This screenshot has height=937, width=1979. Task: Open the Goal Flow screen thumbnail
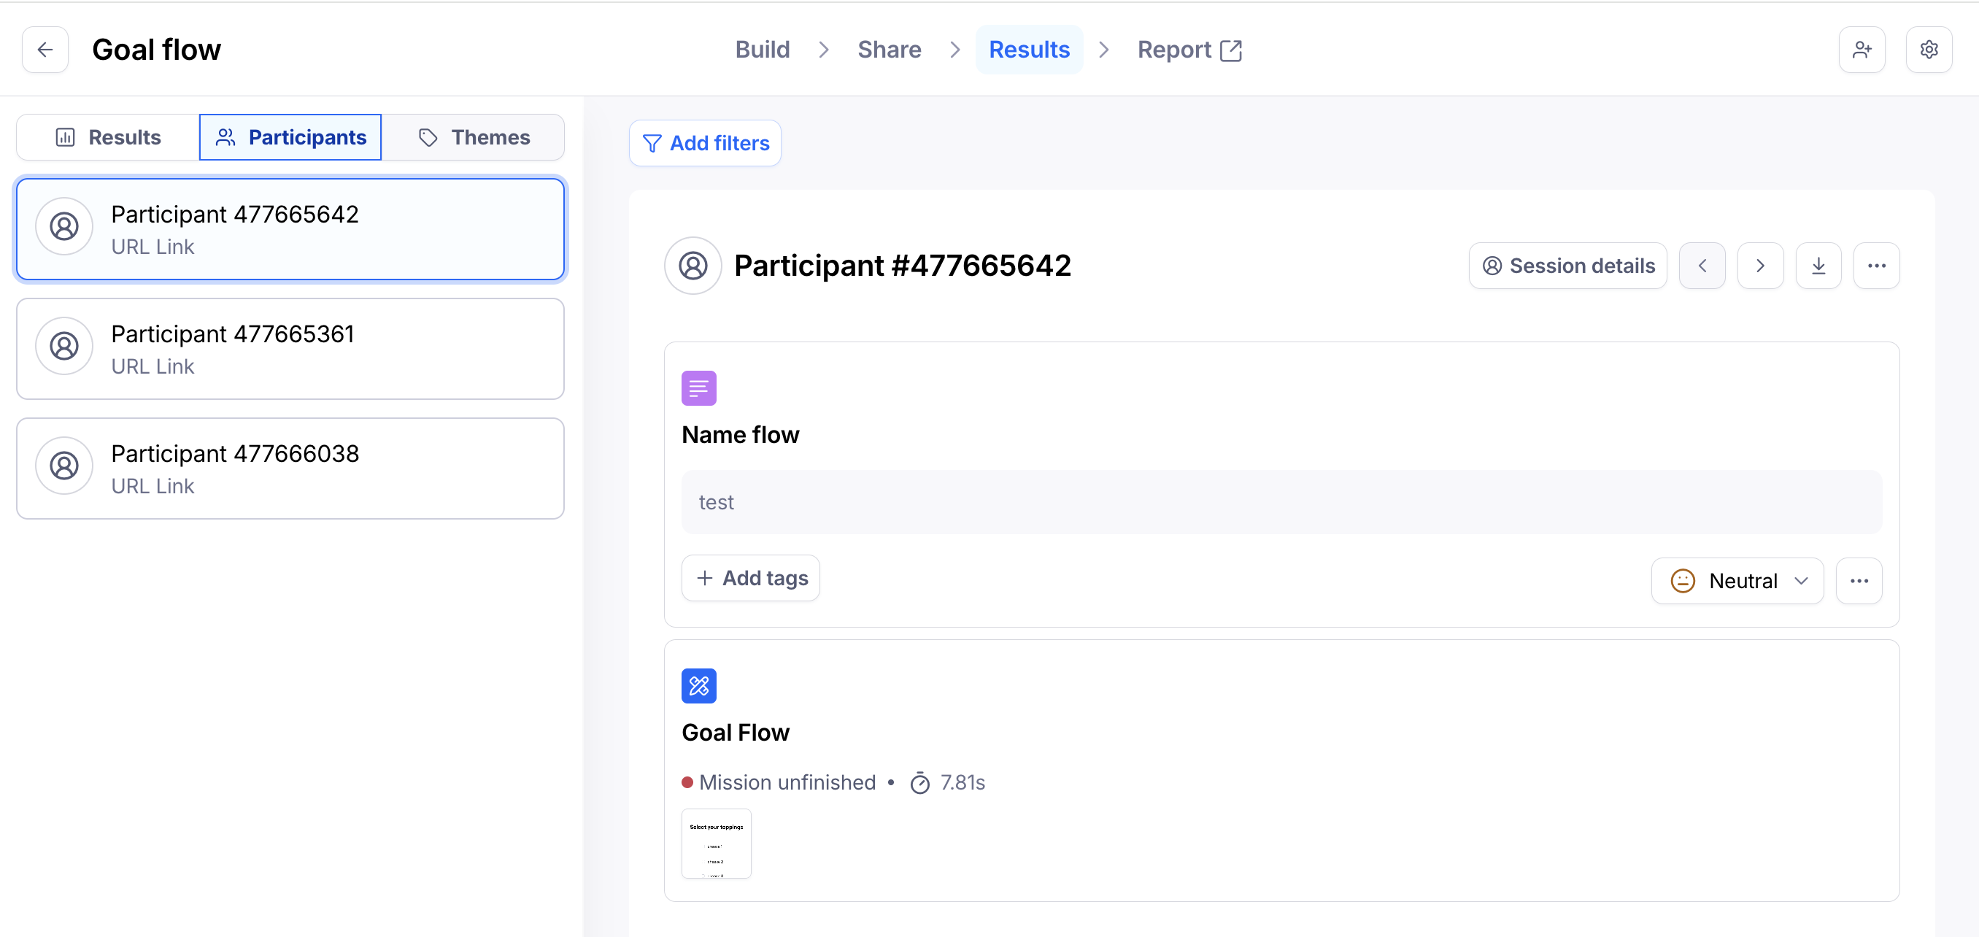tap(715, 843)
